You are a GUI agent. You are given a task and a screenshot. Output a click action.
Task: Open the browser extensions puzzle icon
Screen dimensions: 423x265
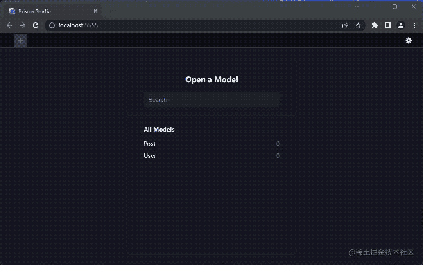click(x=374, y=25)
